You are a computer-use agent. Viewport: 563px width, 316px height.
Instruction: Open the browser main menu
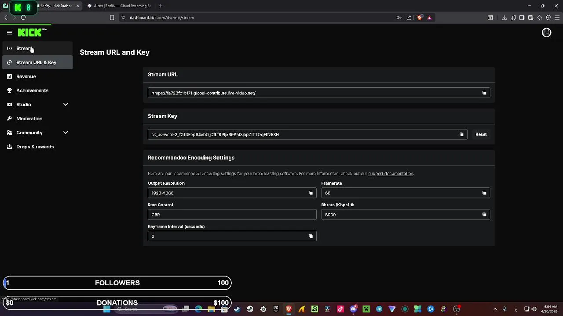click(x=557, y=18)
